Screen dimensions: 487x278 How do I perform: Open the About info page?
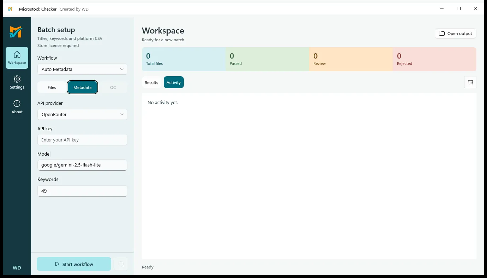point(17,107)
